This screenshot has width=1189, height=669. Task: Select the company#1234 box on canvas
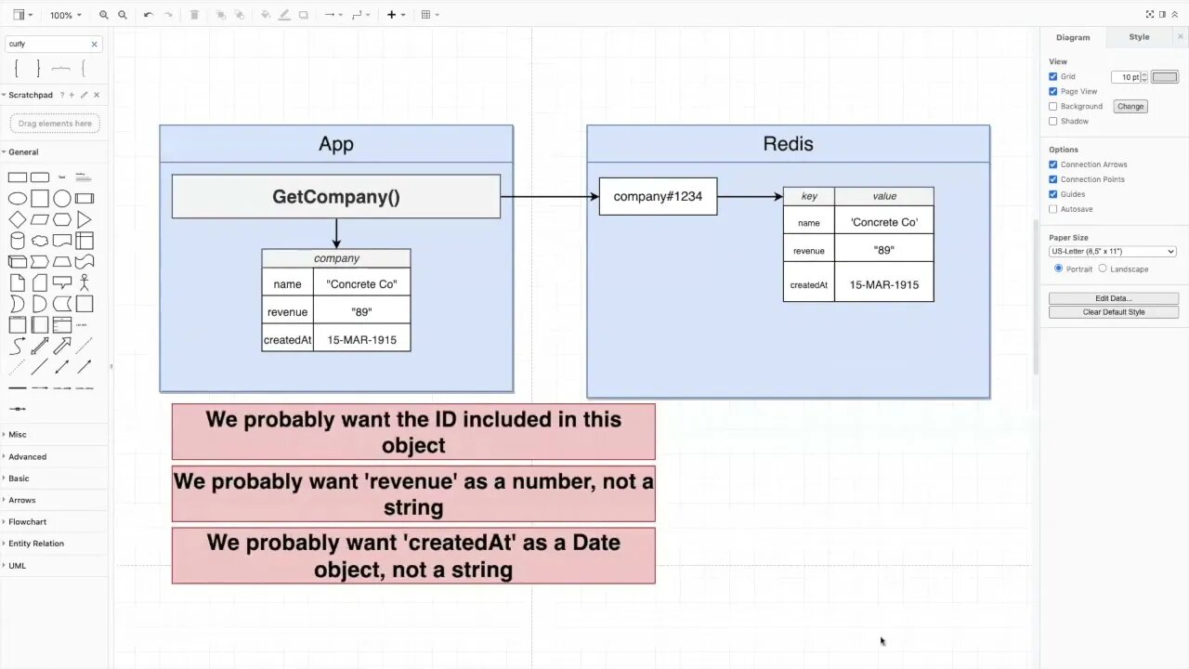(x=658, y=197)
